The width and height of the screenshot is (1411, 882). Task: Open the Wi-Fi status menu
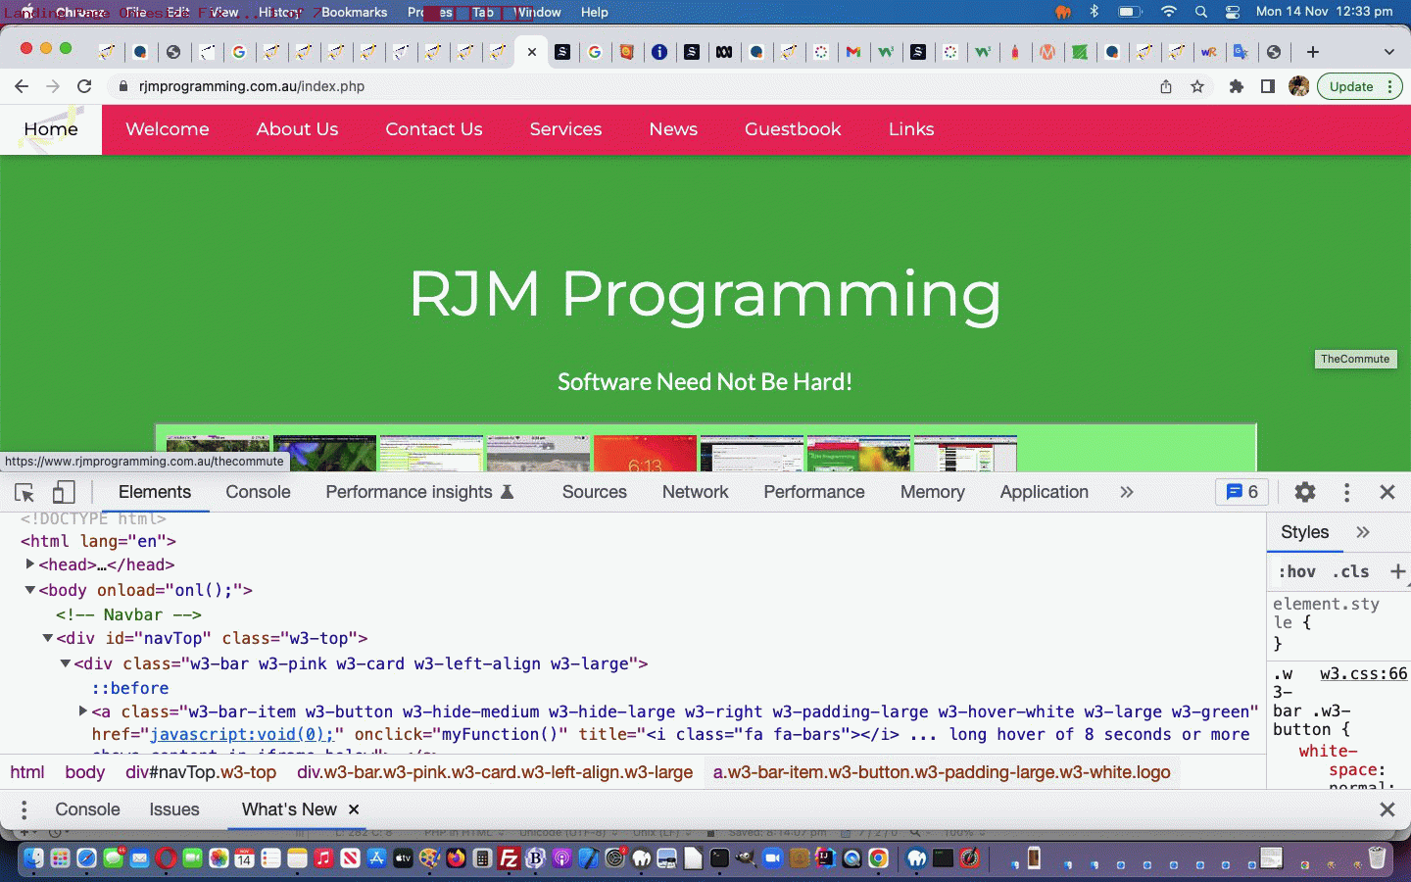pyautogui.click(x=1168, y=12)
